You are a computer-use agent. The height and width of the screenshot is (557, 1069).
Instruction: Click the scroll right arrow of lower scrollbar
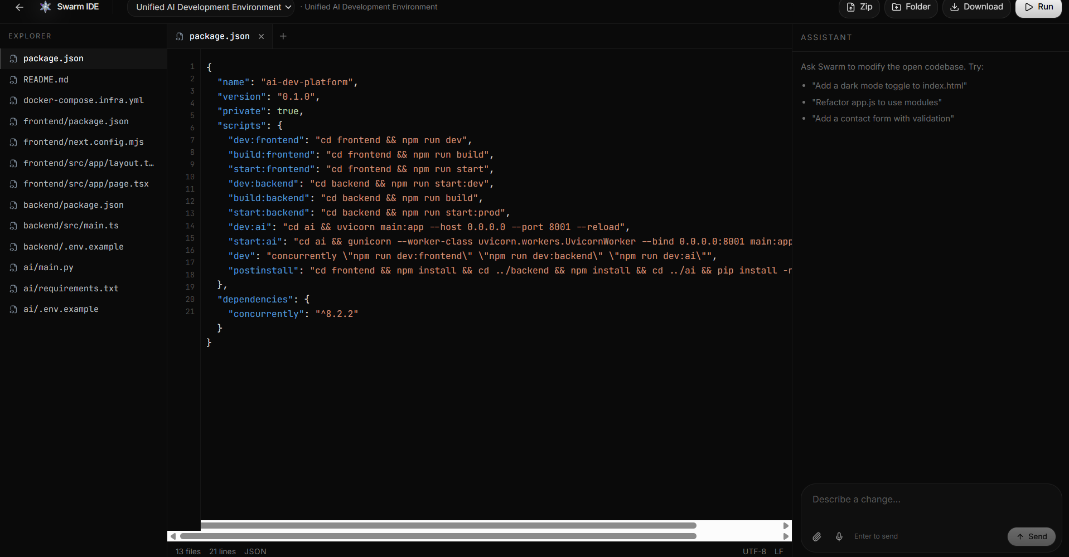click(786, 536)
